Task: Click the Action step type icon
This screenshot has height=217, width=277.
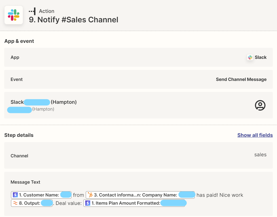Action: (x=32, y=11)
